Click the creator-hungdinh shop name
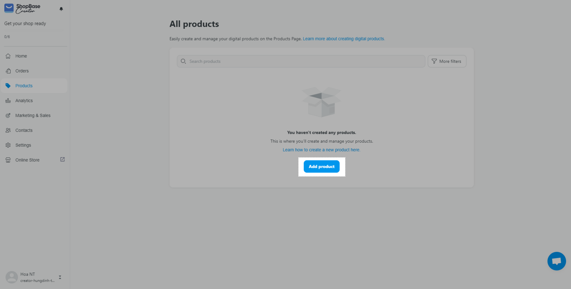This screenshot has height=289, width=571. click(37, 281)
